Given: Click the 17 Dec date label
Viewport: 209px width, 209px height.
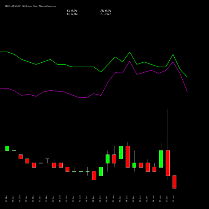Looking at the screenshot, I should tap(26, 199).
